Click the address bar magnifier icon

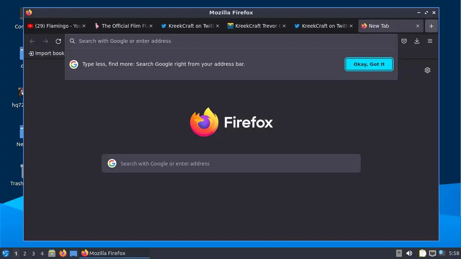(72, 41)
